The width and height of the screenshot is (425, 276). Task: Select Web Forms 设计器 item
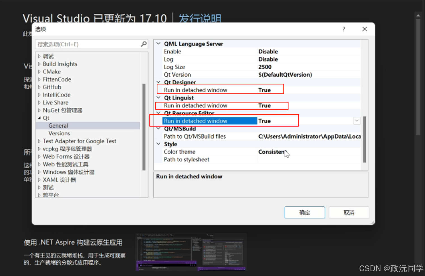tap(66, 157)
